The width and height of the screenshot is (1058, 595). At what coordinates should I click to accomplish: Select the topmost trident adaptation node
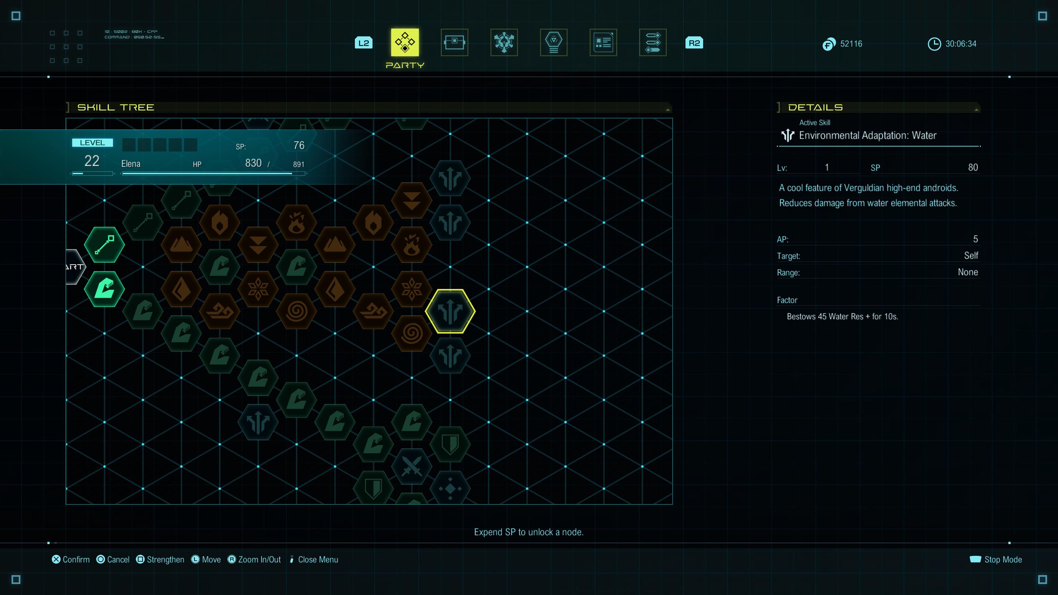[450, 178]
